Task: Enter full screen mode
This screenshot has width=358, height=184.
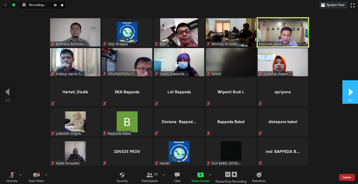Action: tap(352, 5)
